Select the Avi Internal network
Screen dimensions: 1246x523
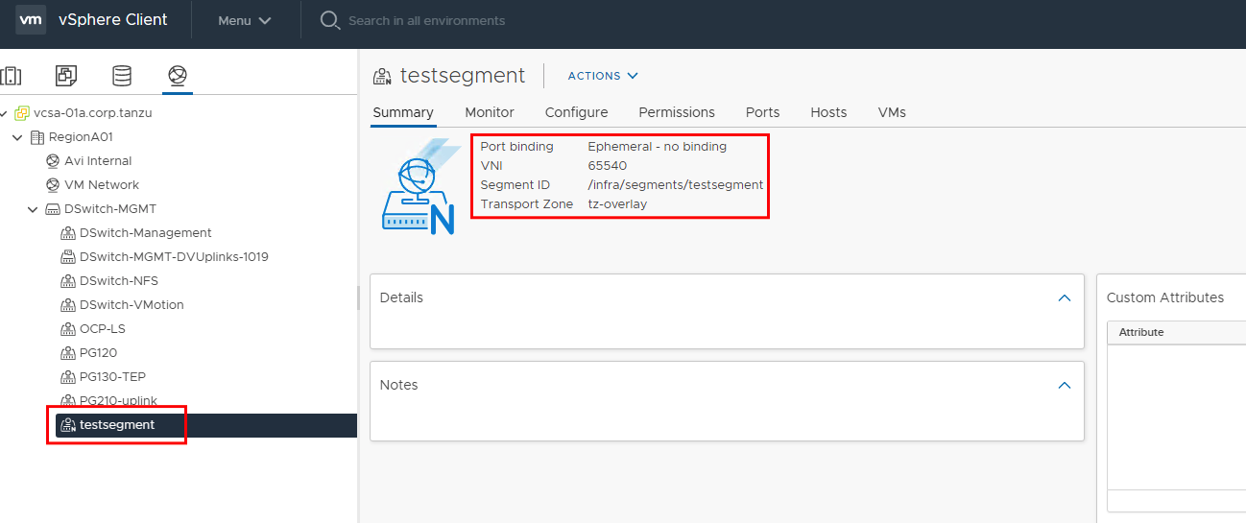(x=97, y=161)
